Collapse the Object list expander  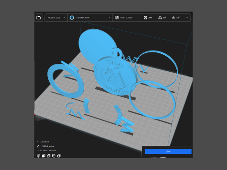[x=37, y=142]
